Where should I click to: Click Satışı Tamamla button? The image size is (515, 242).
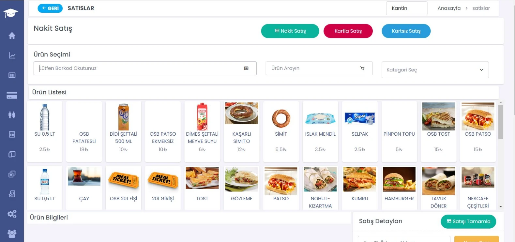click(468, 221)
